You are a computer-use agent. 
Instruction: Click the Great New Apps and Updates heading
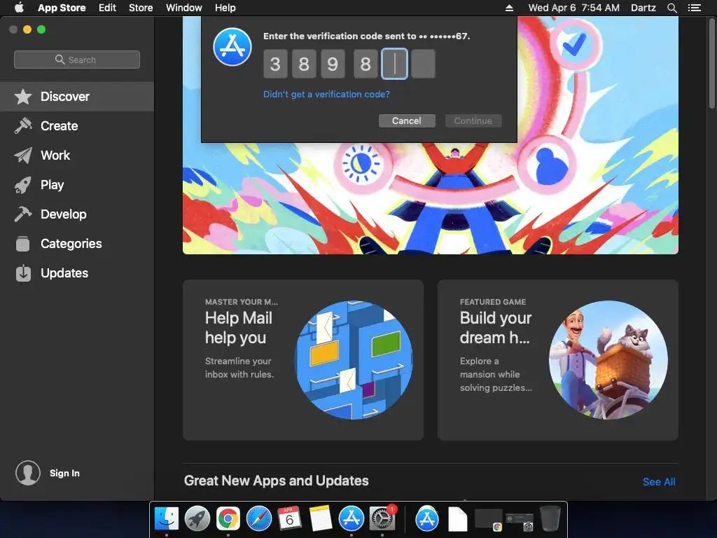tap(276, 481)
